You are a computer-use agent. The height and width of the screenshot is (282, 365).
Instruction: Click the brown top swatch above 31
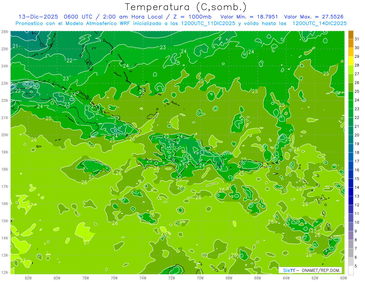(x=351, y=35)
